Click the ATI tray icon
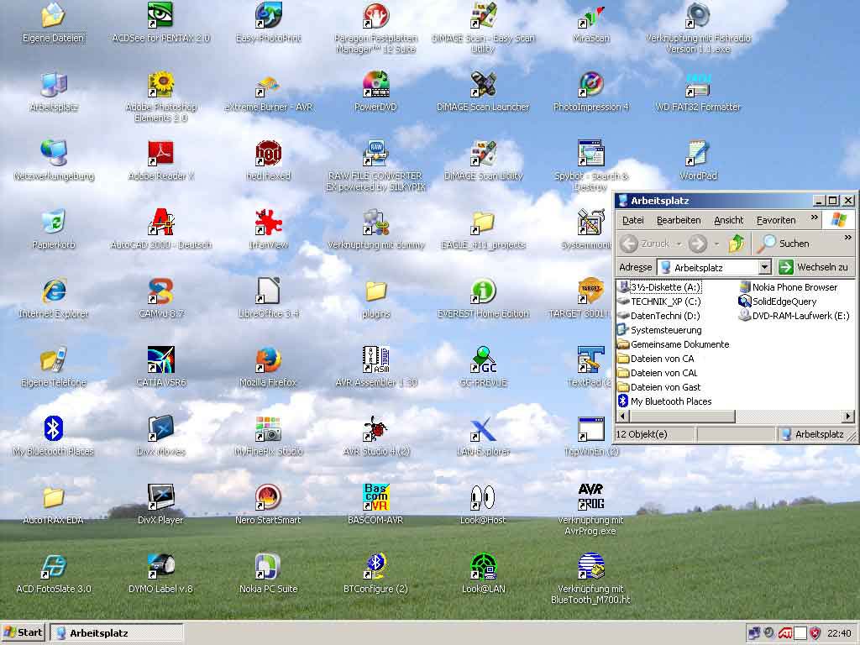 [784, 633]
